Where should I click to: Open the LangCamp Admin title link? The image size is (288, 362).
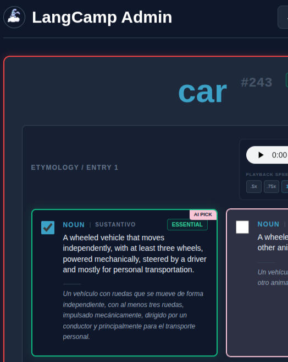102,17
